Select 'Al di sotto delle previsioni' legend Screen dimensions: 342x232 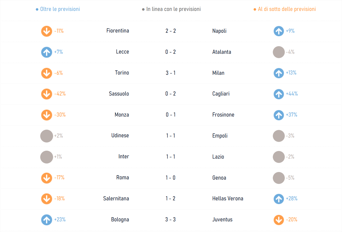click(x=285, y=9)
